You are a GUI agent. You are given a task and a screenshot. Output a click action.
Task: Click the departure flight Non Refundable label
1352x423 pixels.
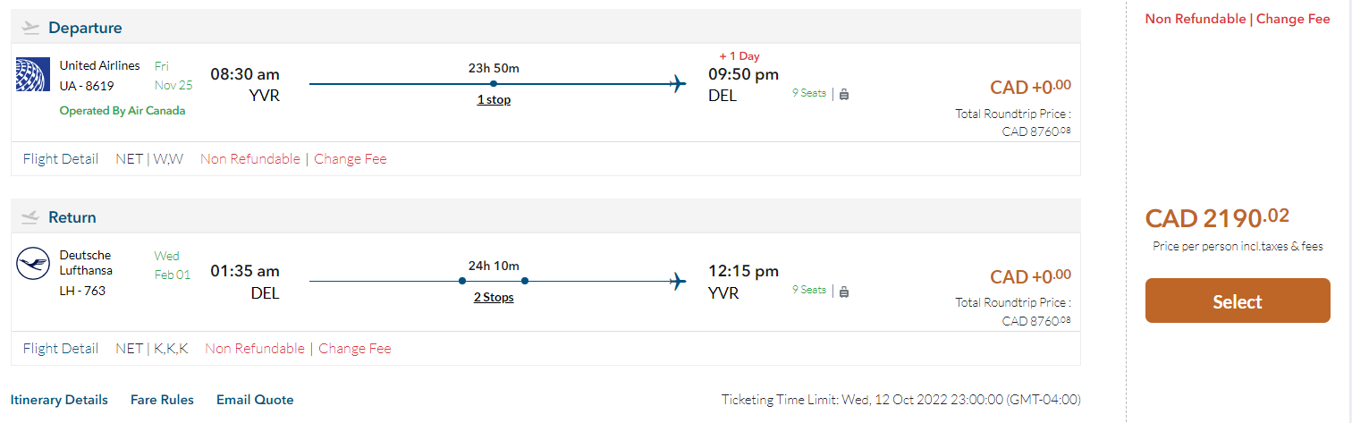250,159
